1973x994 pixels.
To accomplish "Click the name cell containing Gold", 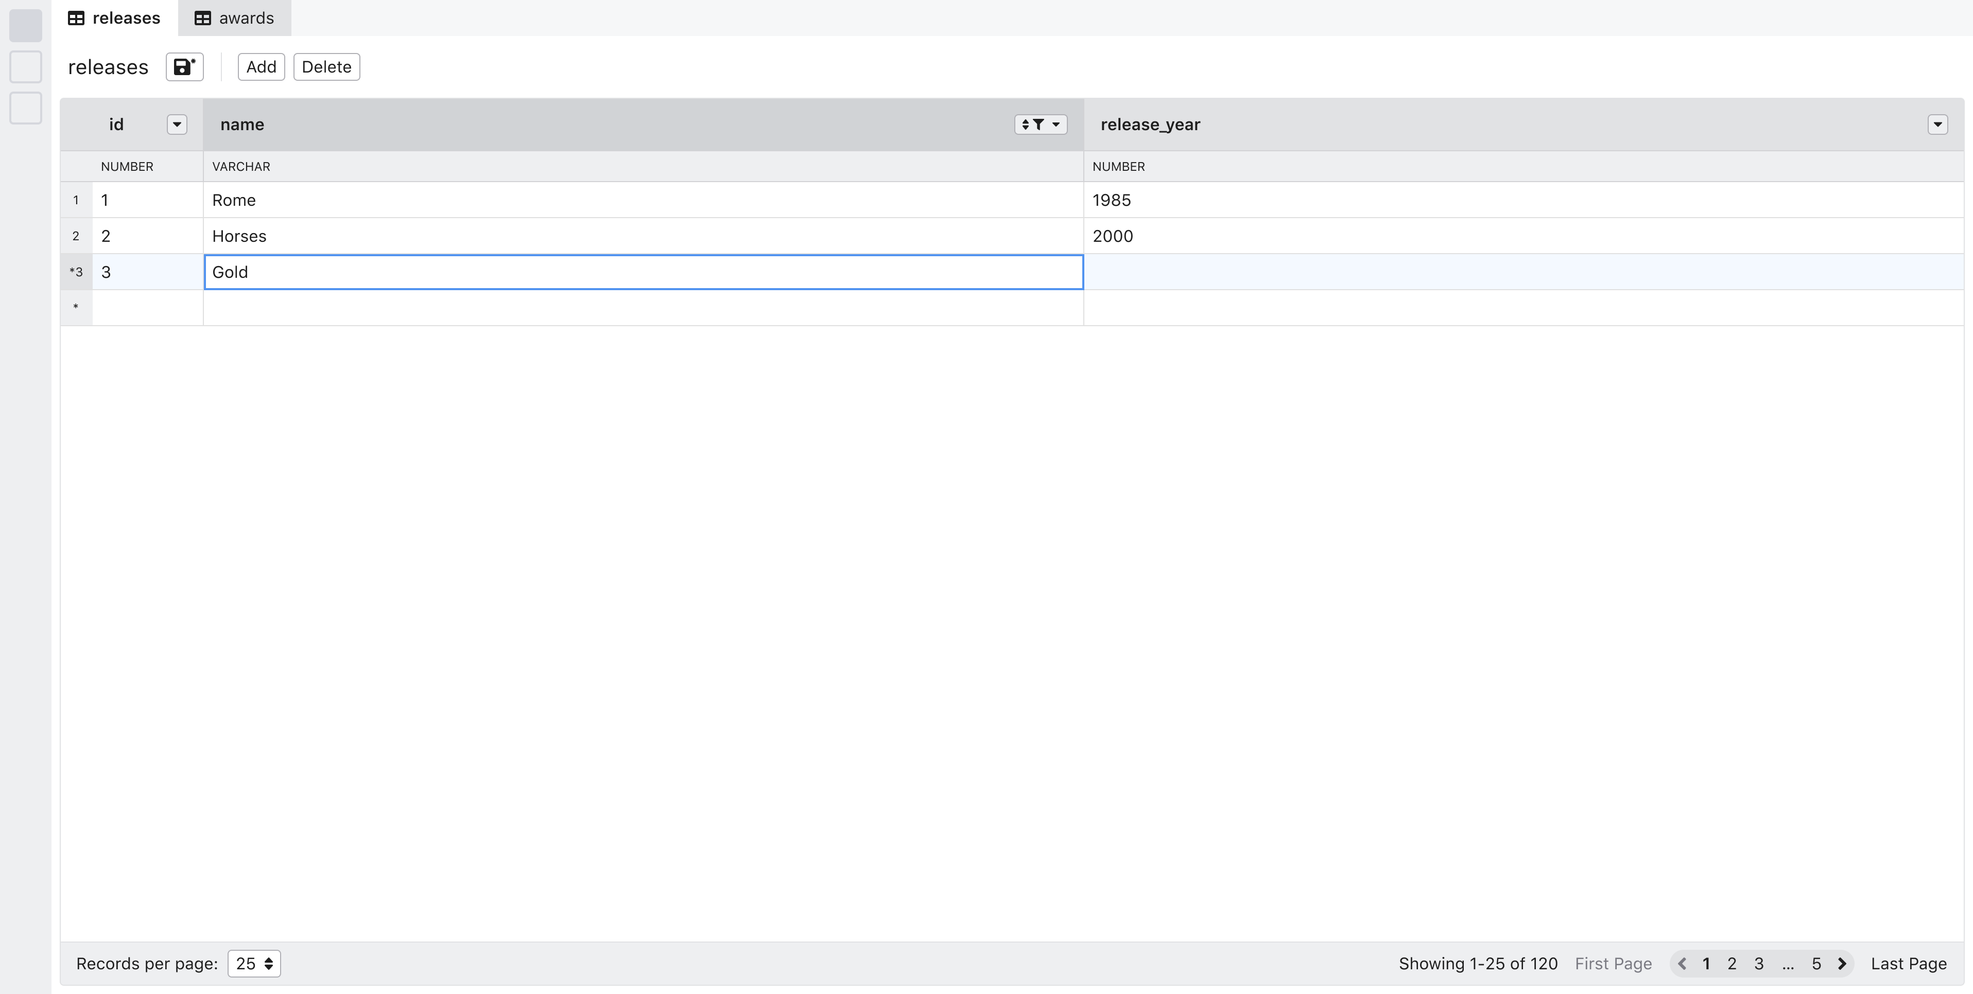I will pyautogui.click(x=644, y=272).
